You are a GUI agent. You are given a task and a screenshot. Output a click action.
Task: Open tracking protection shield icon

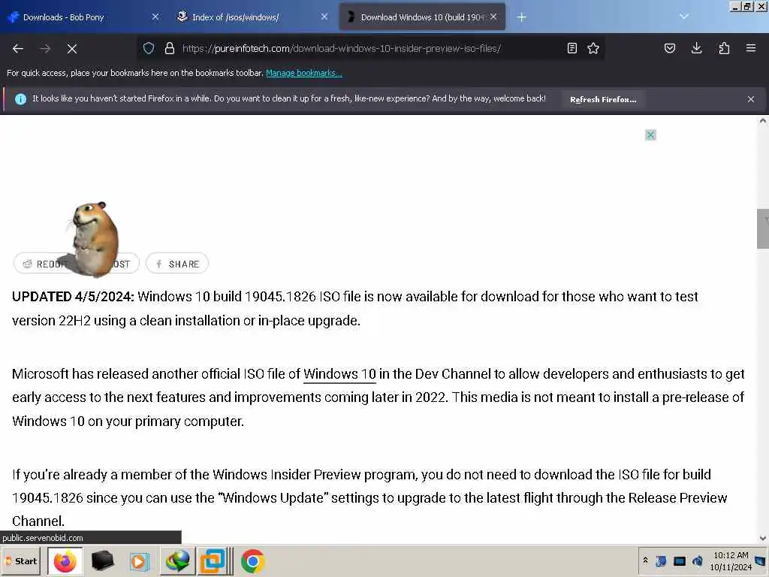pos(149,48)
